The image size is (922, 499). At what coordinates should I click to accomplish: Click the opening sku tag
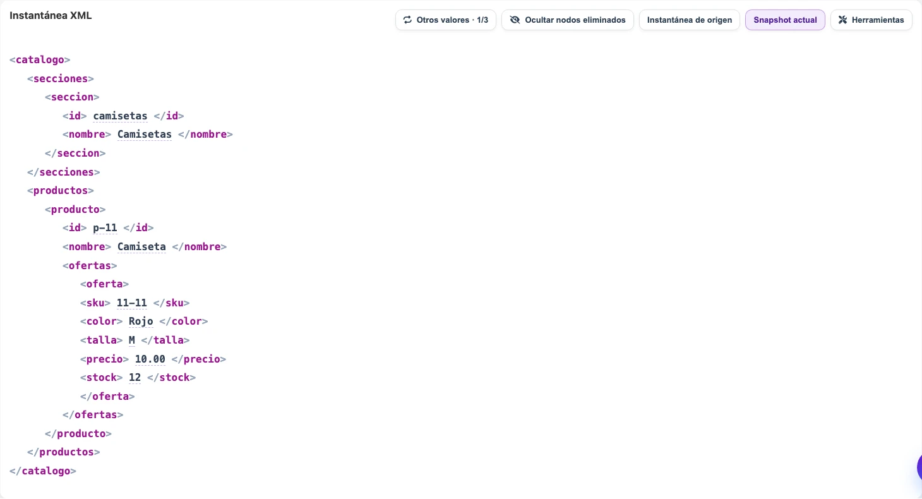pos(95,303)
